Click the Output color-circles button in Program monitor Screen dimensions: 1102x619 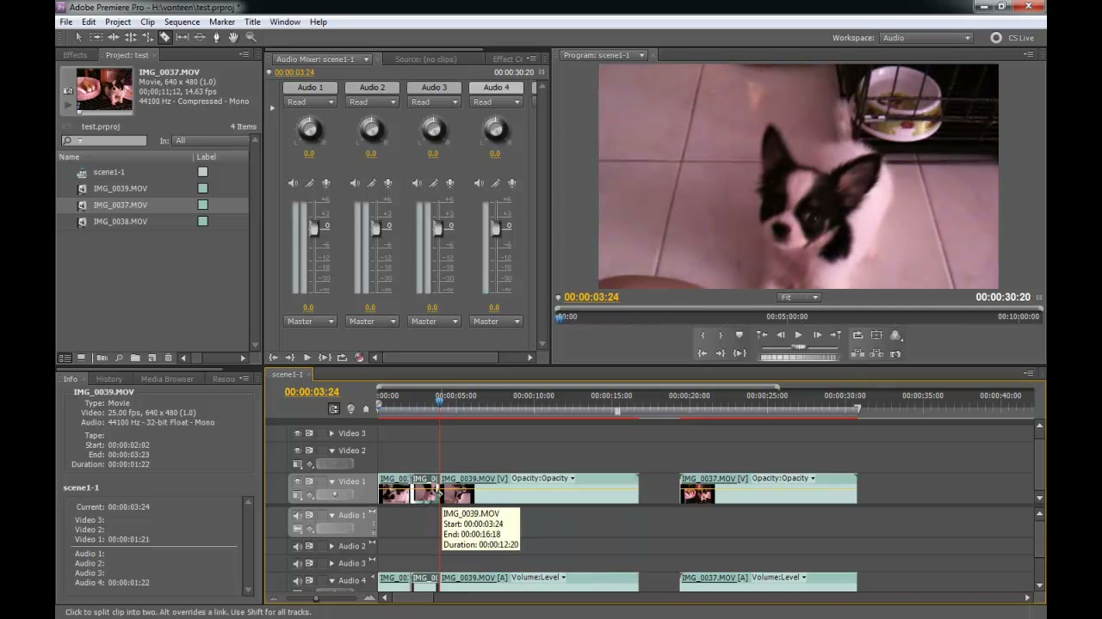click(x=895, y=335)
